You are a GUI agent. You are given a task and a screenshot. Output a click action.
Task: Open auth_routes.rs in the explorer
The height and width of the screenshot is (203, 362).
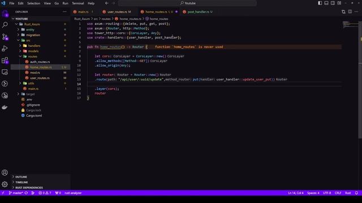(x=40, y=62)
